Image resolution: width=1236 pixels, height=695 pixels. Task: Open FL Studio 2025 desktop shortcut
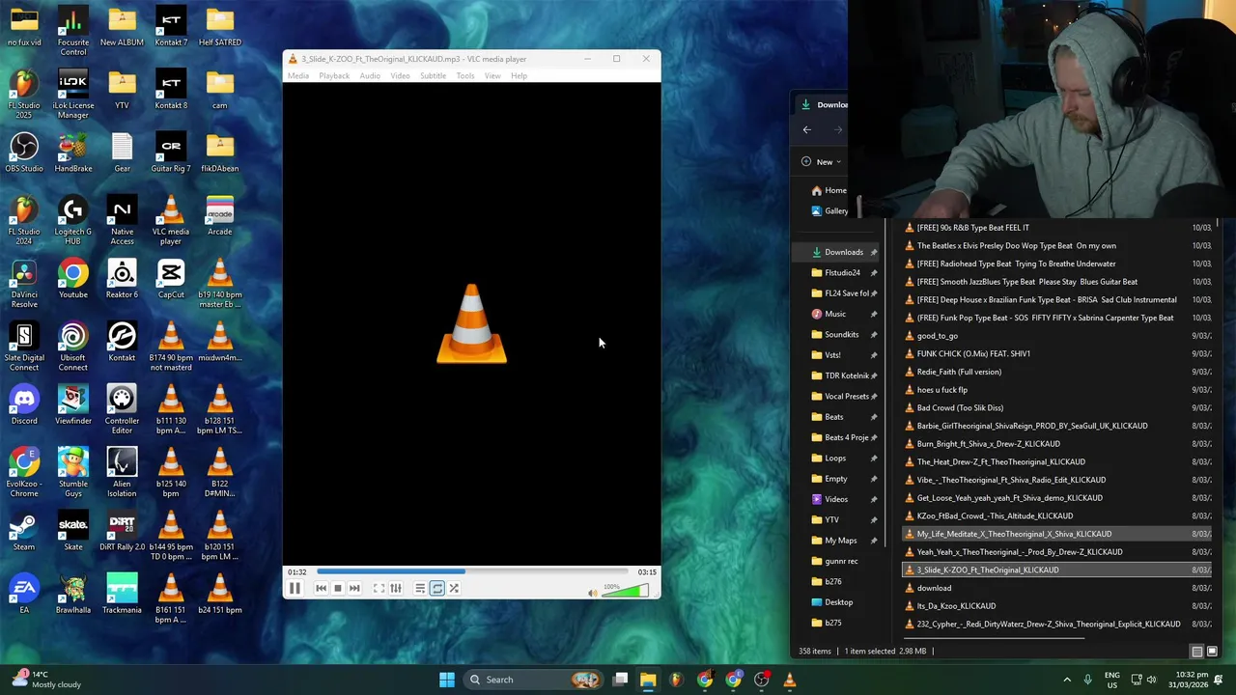tap(24, 94)
